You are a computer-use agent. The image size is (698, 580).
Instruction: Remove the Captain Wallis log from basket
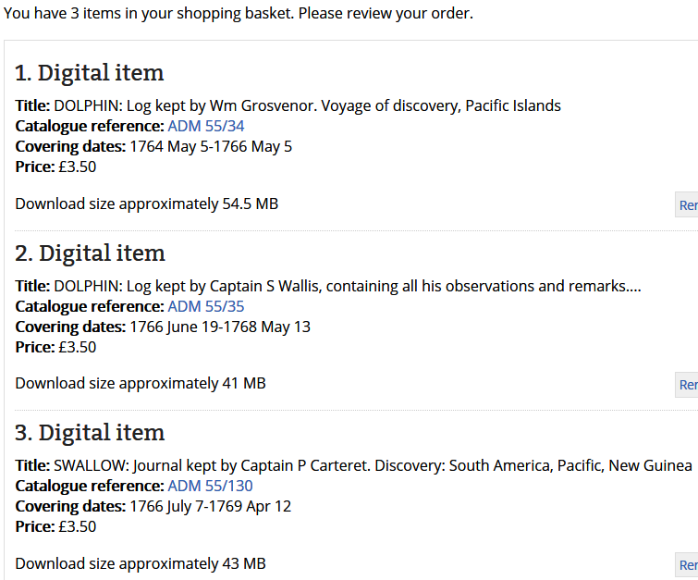(687, 385)
